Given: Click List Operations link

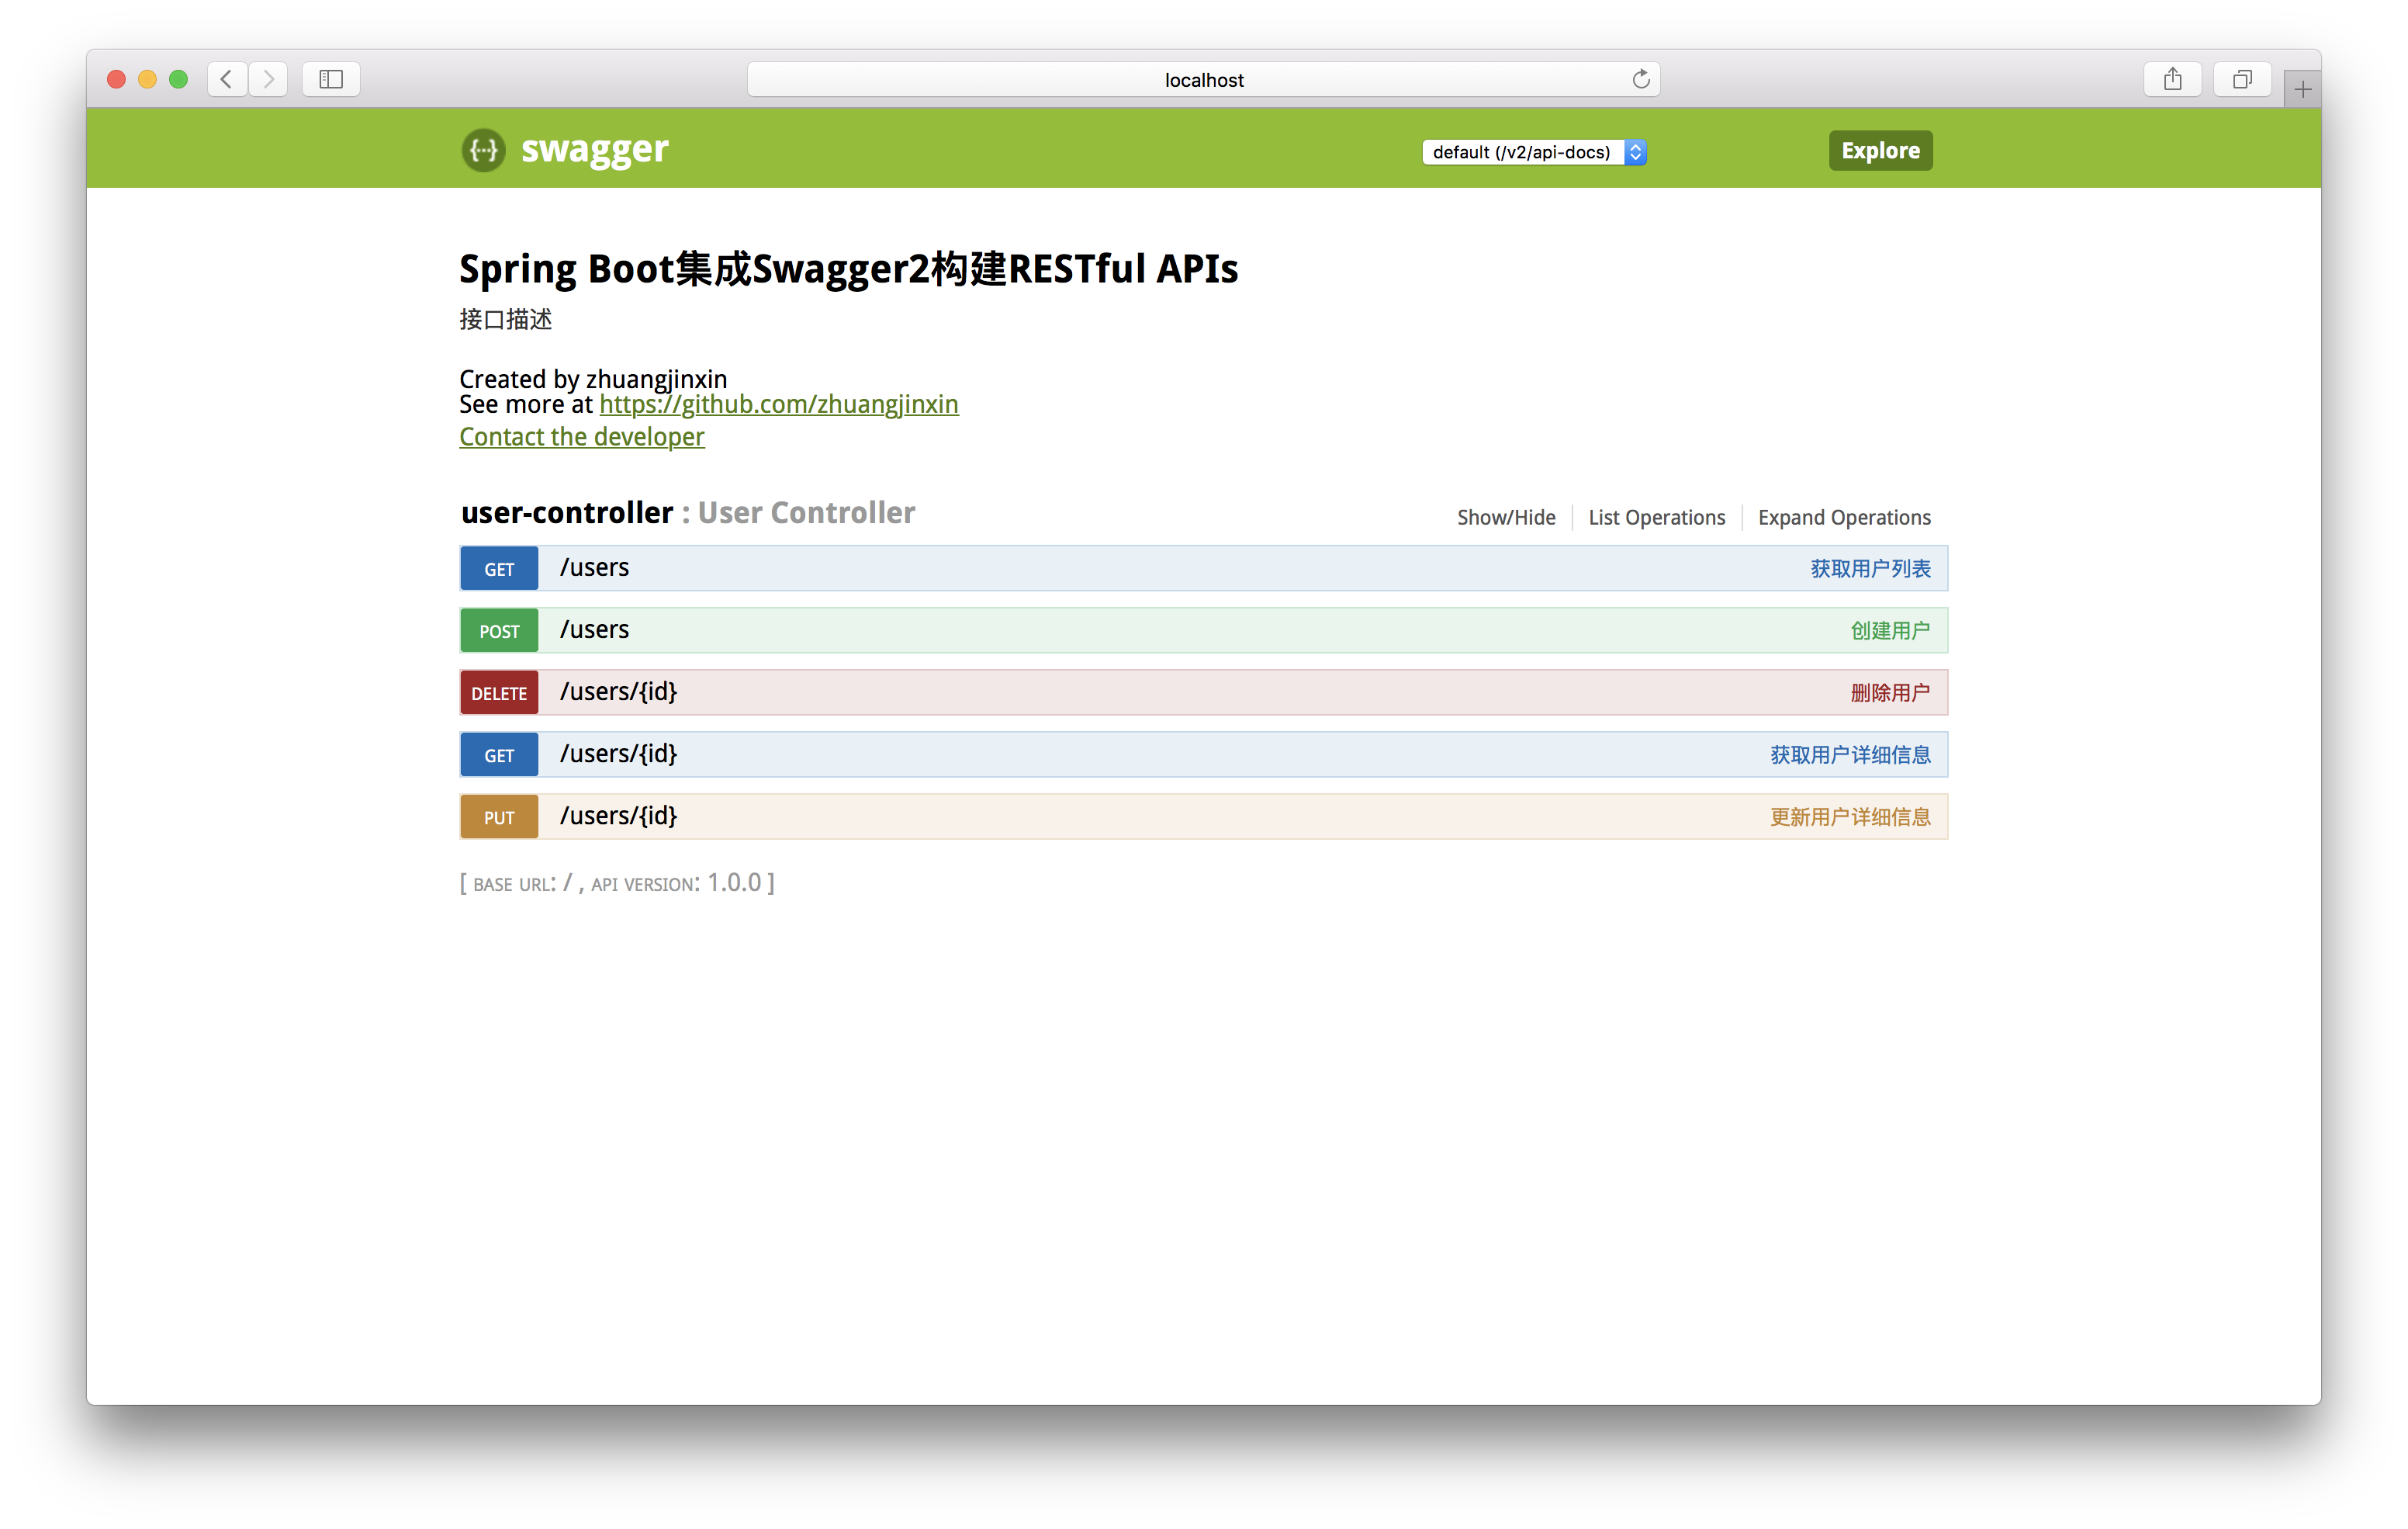Looking at the screenshot, I should pos(1656,518).
